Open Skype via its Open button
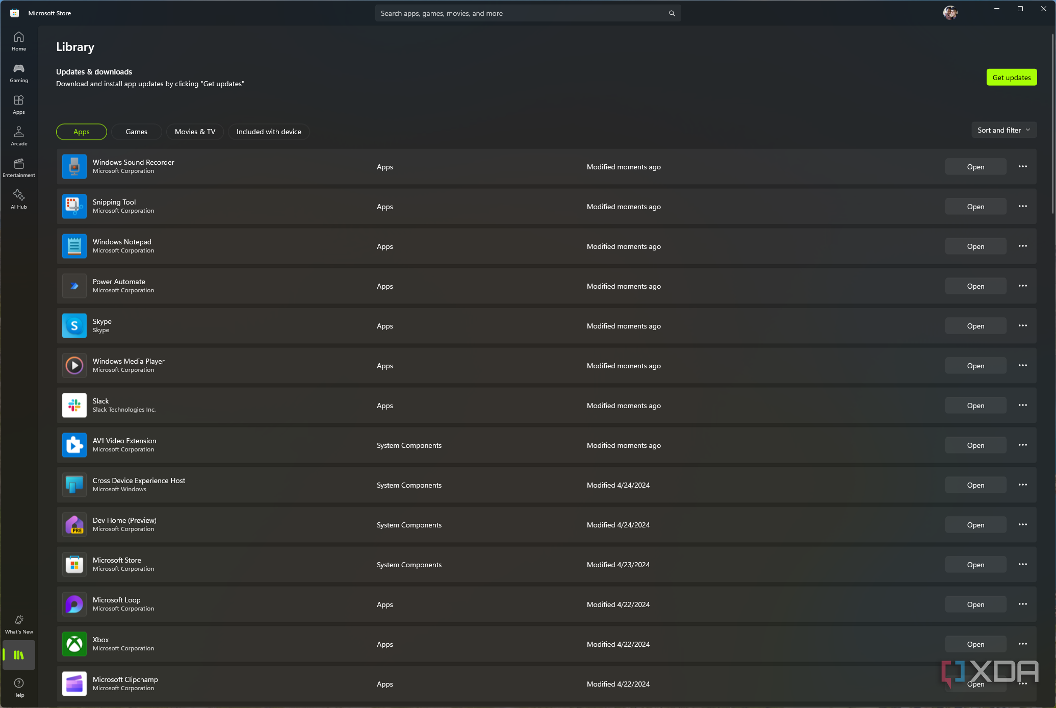 (975, 326)
